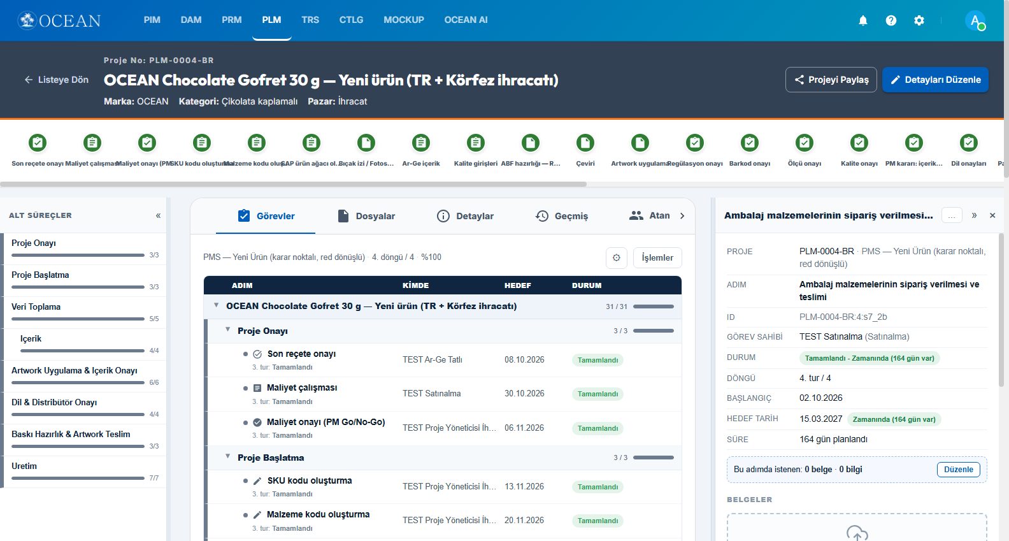Click Listeye Dön back link
The height and width of the screenshot is (541, 1009).
[56, 80]
